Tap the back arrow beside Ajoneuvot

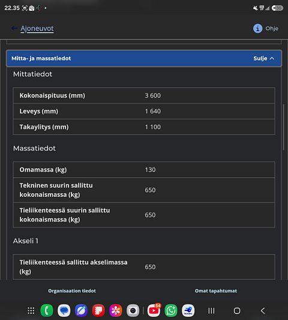pyautogui.click(x=14, y=28)
